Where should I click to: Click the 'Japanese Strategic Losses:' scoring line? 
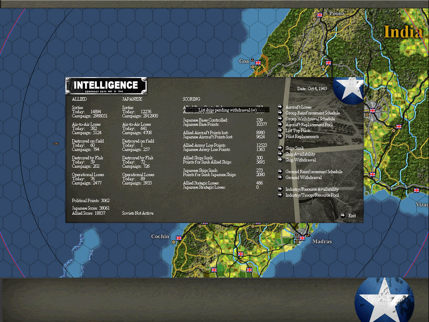(204, 187)
